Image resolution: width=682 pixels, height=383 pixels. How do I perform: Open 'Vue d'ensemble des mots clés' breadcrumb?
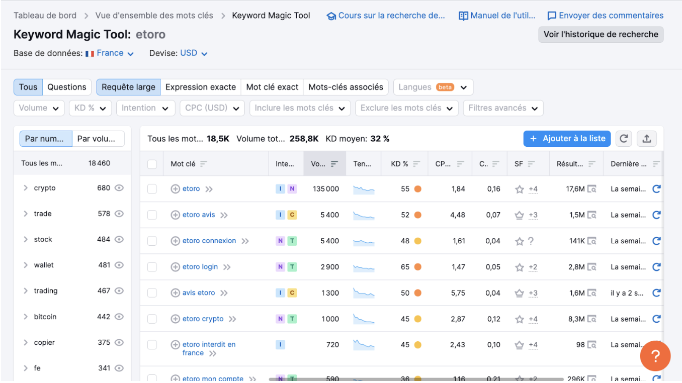tap(154, 16)
